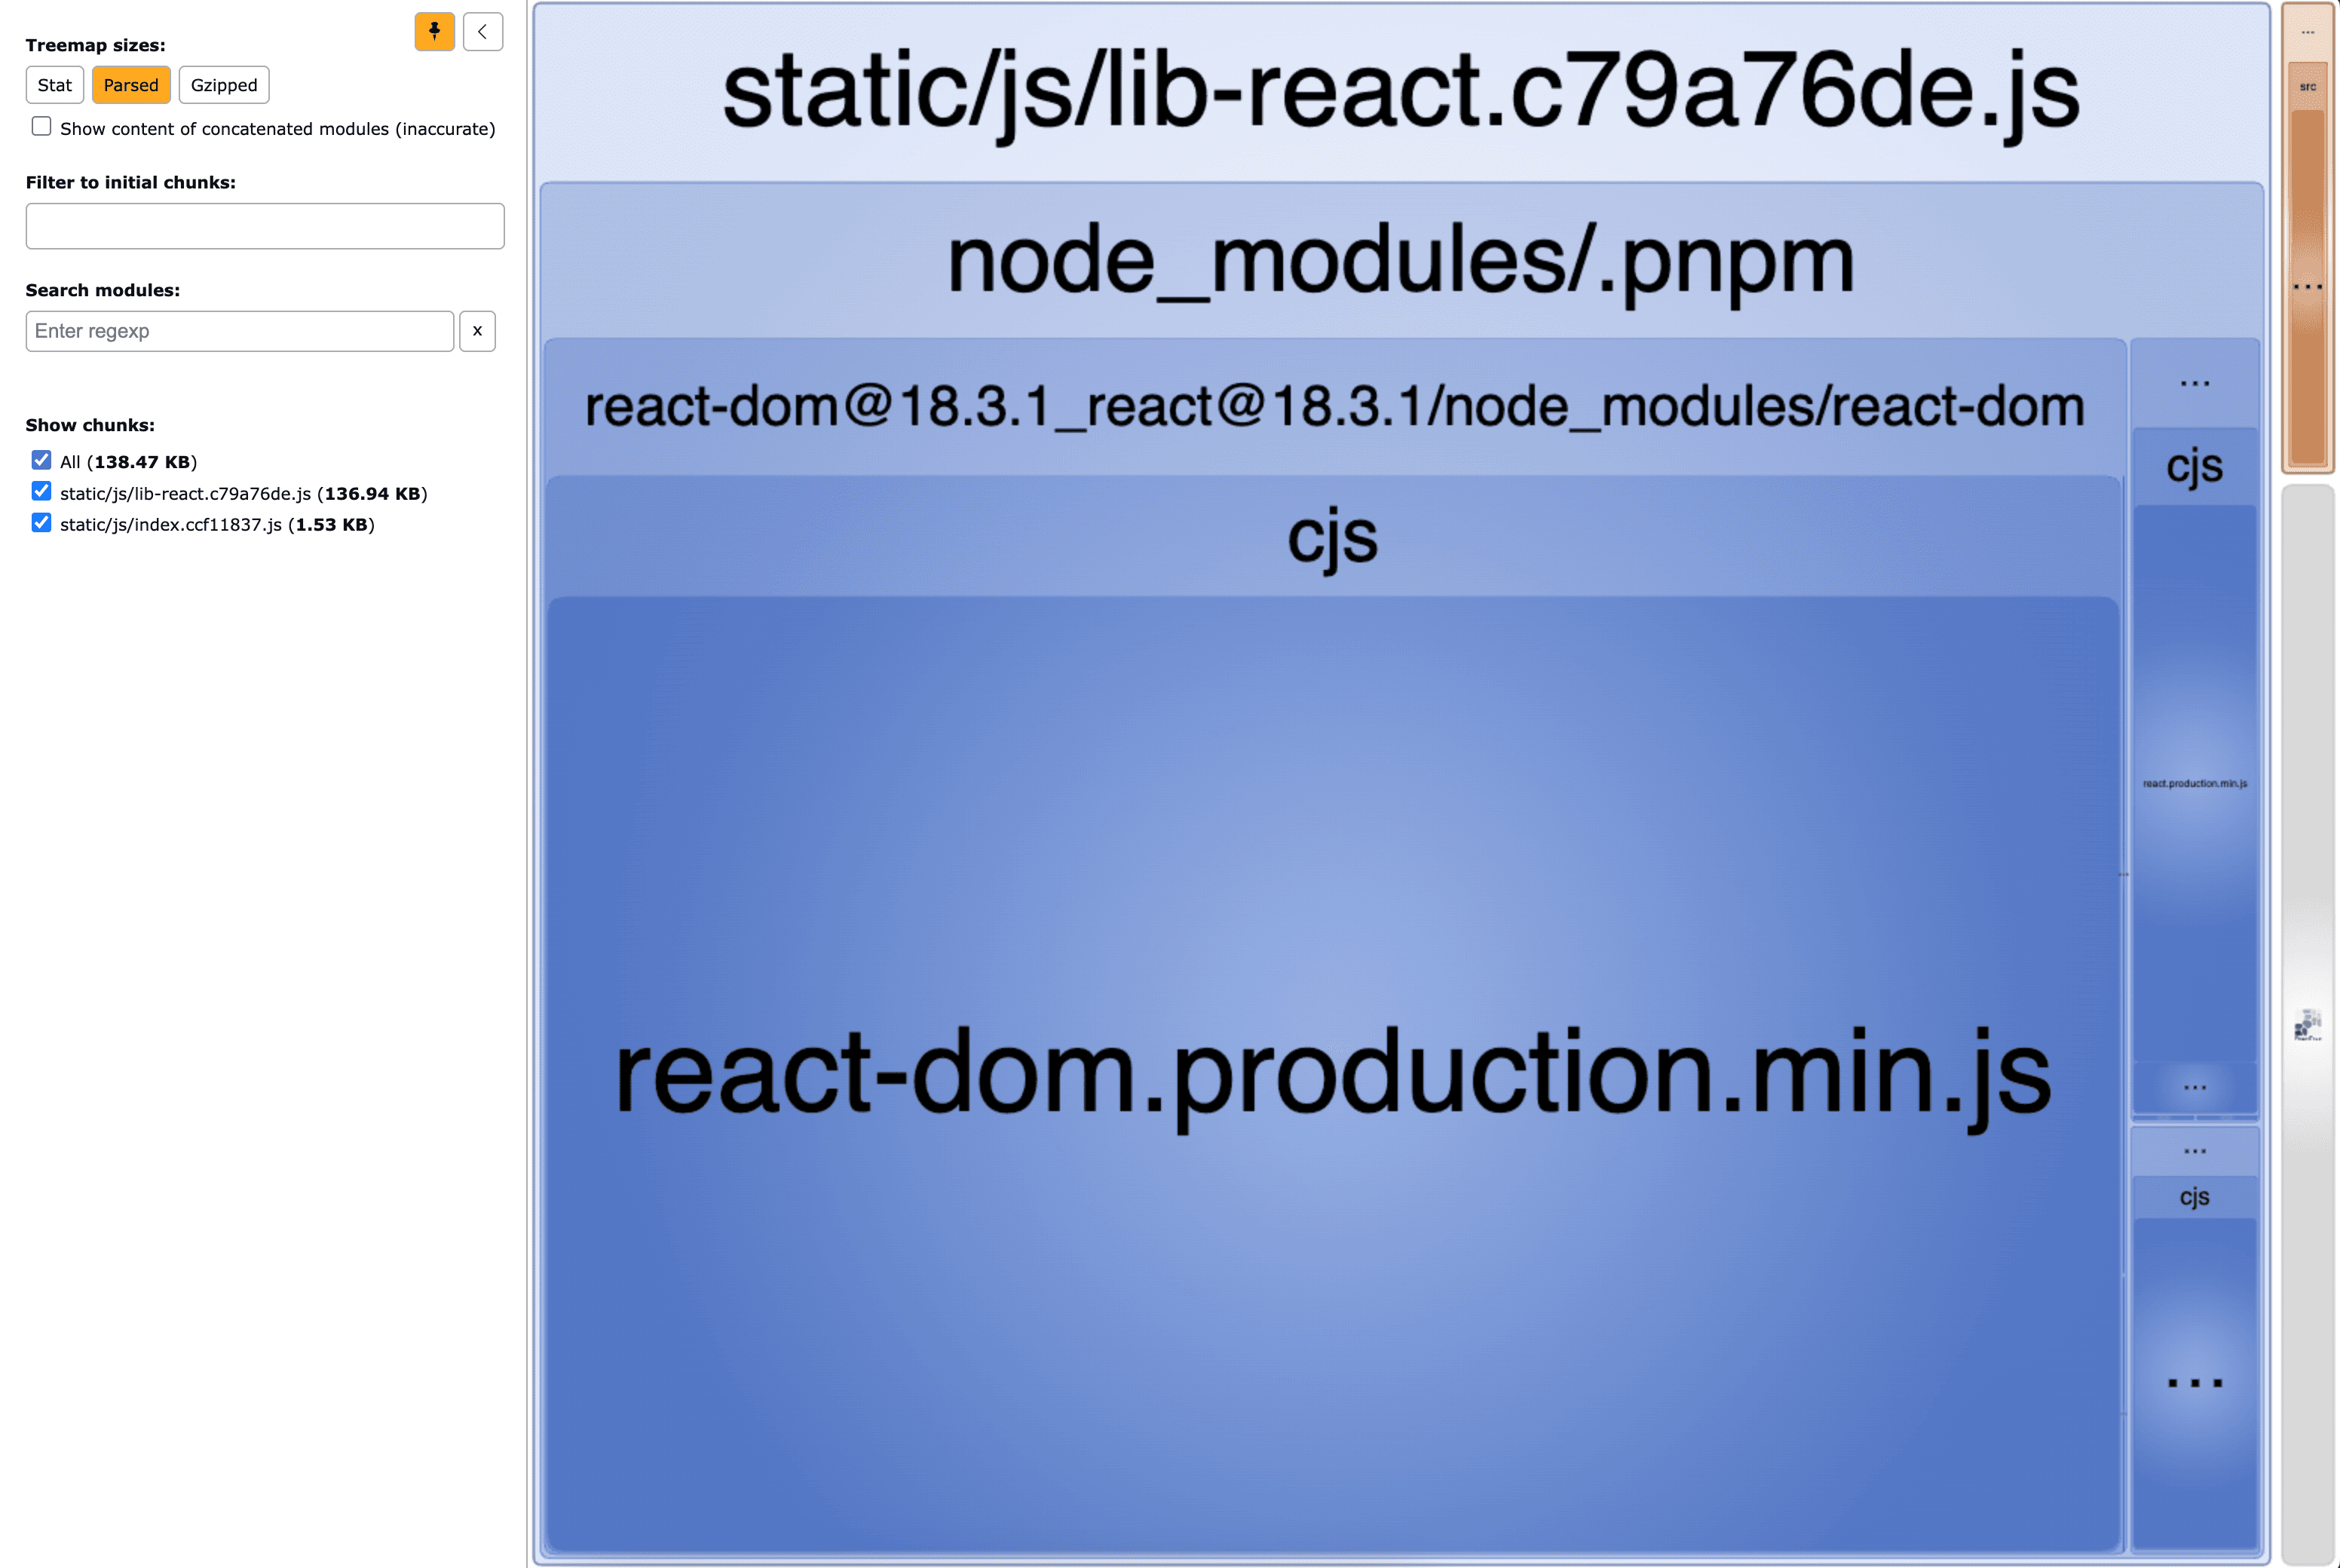Open the react-dom@18.3.1 module group
Viewport: 2340px width, 1568px height.
click(x=1333, y=406)
